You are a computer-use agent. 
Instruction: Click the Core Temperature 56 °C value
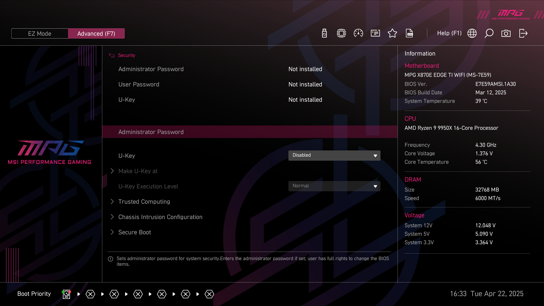(481, 162)
